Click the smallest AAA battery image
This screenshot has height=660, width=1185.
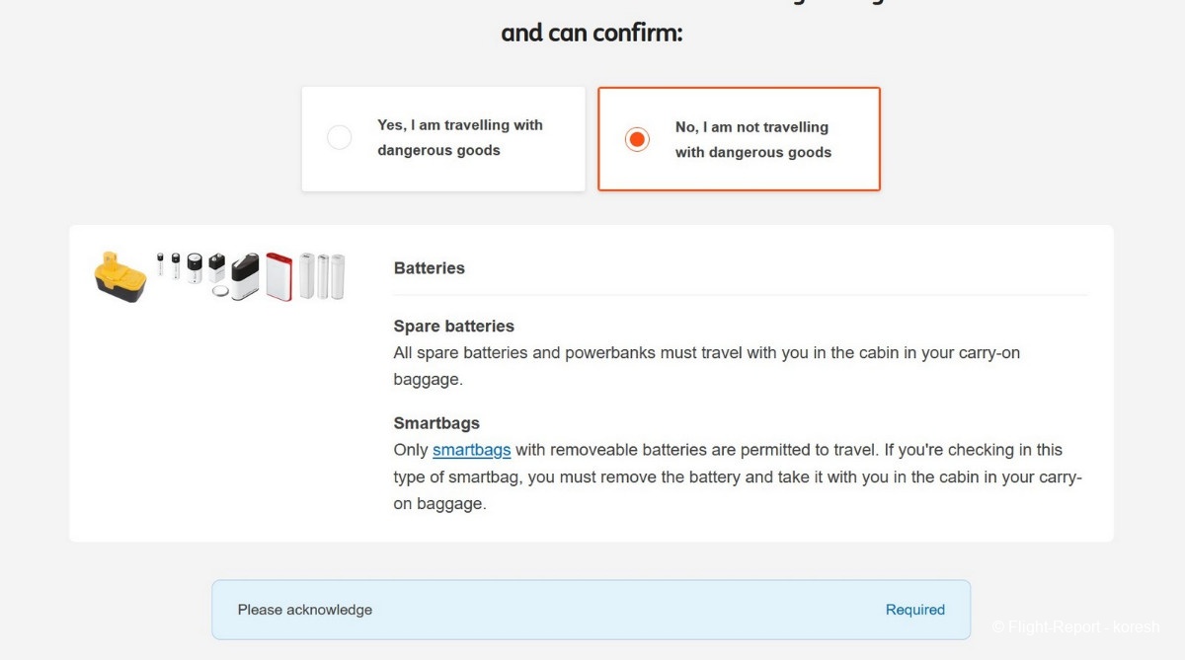coord(160,262)
